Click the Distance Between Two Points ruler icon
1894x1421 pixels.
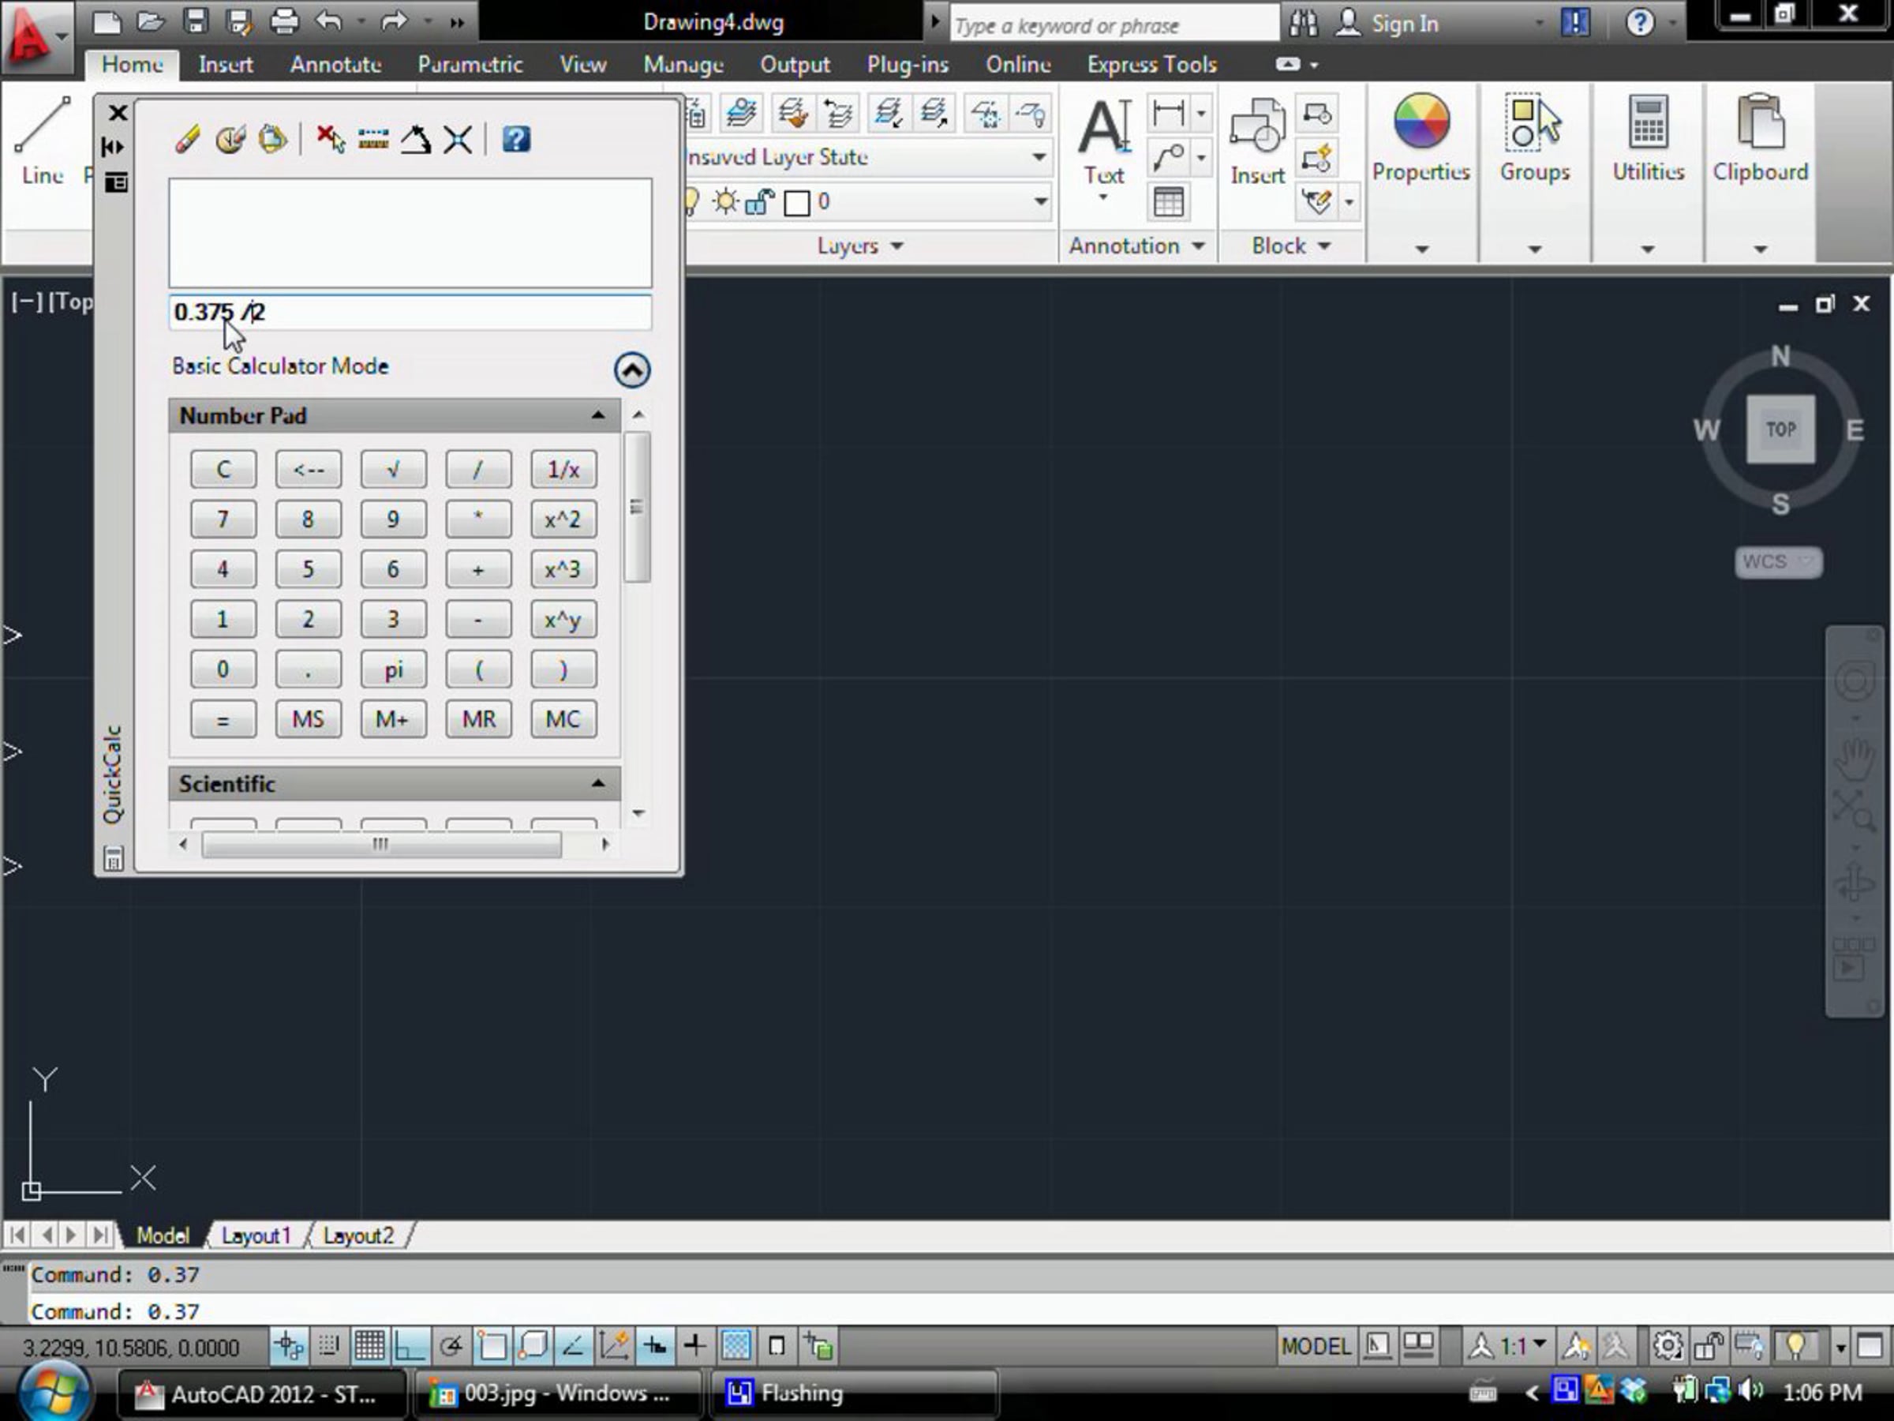[x=373, y=139]
